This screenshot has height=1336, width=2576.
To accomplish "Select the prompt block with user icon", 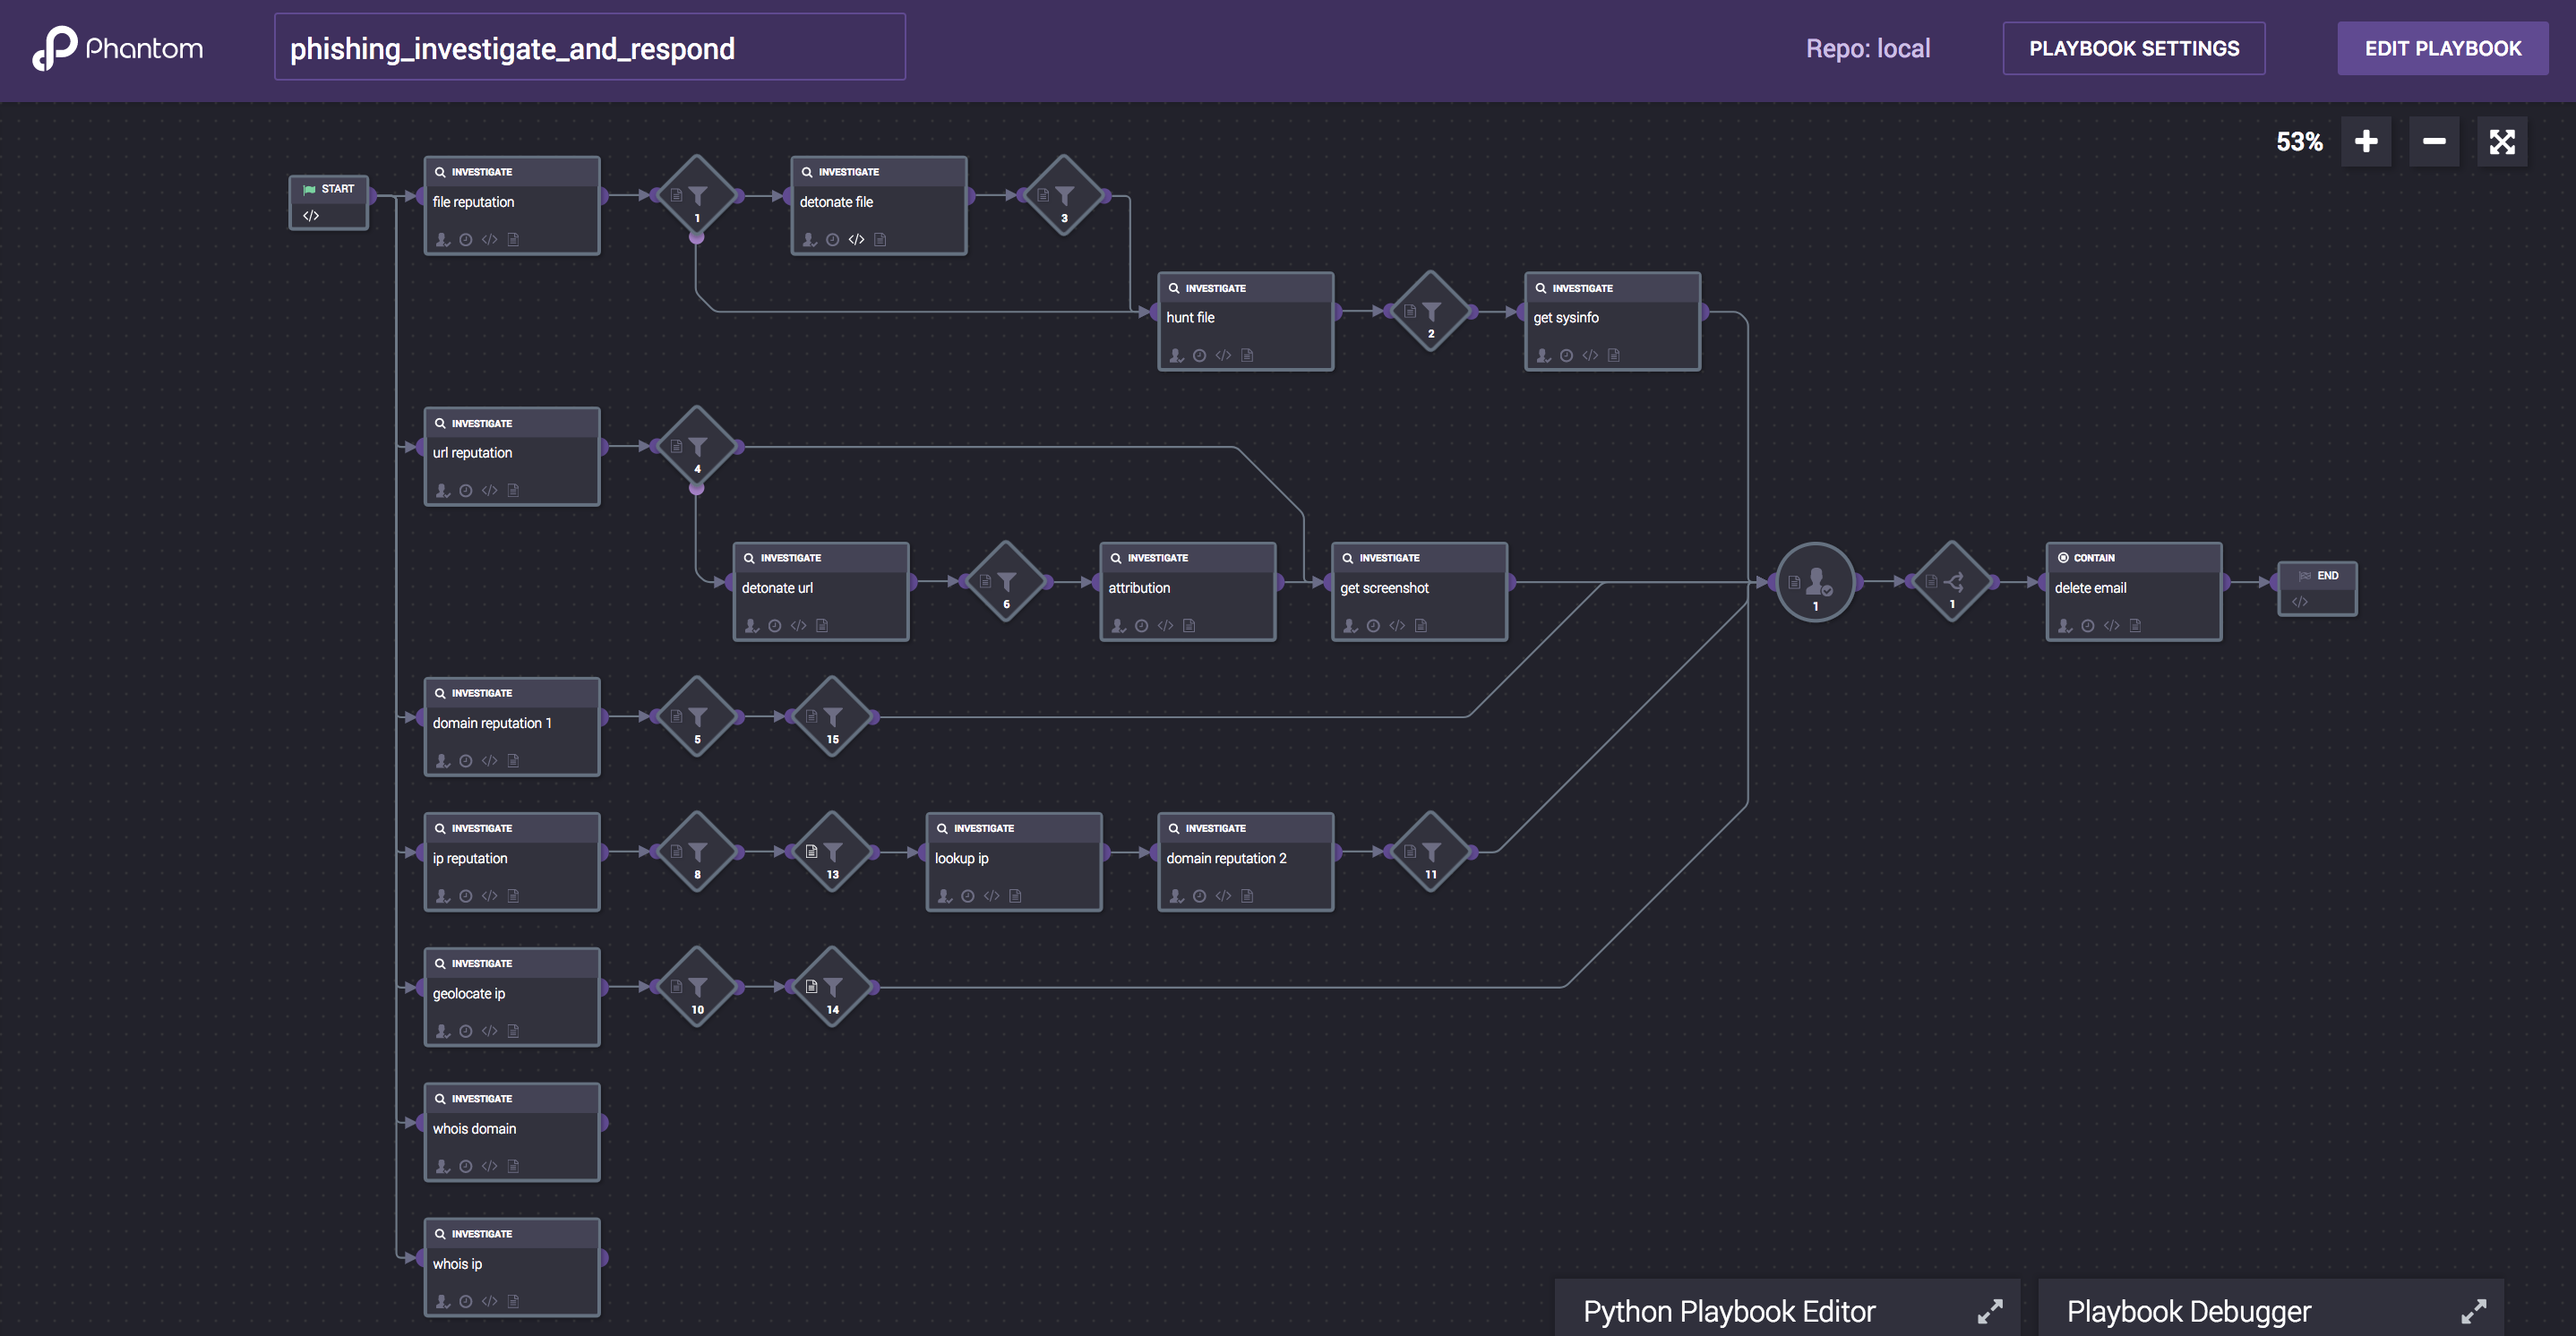I will tap(1815, 582).
